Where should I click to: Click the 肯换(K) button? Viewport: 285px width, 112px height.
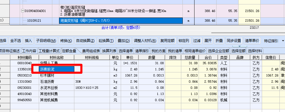pos(66,41)
